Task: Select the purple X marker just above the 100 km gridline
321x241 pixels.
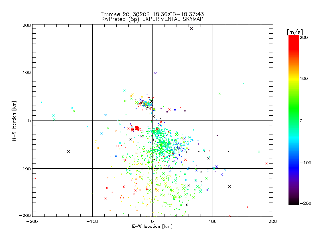Action: pyautogui.click(x=155, y=73)
